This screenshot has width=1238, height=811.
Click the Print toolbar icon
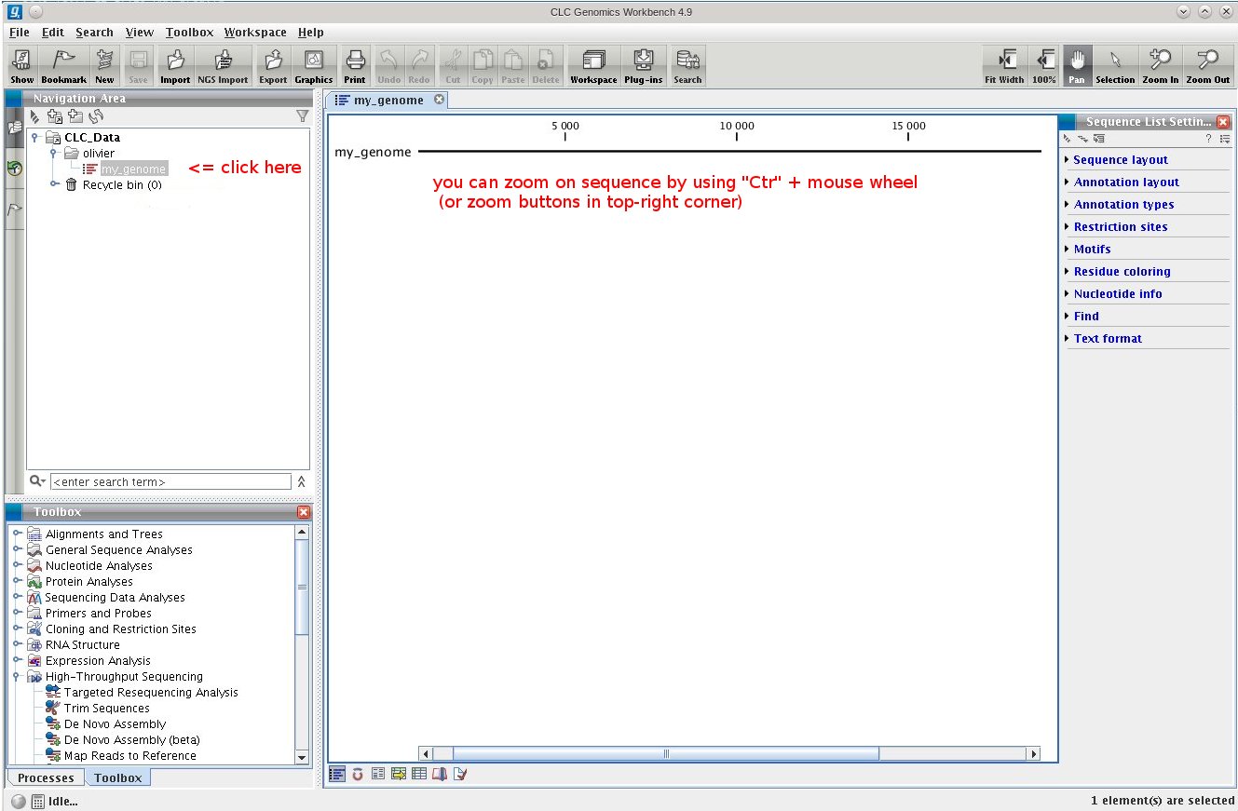point(355,66)
